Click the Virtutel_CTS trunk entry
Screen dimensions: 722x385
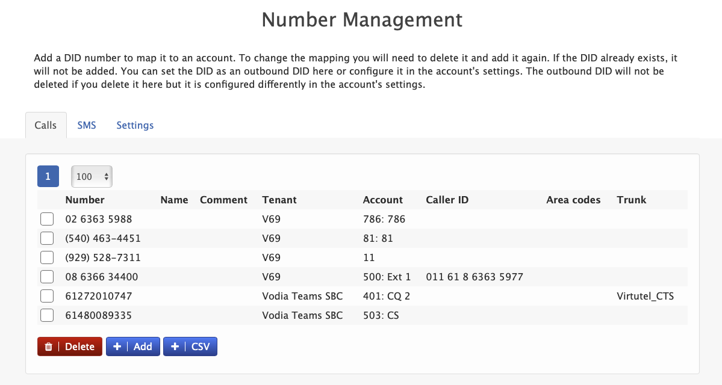(646, 295)
